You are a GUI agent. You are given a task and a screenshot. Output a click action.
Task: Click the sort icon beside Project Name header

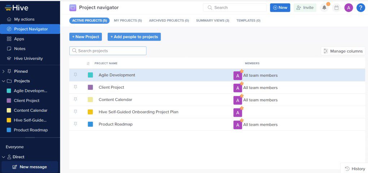(x=88, y=63)
